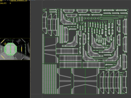Select the octagonal hatch highlighted in the 3D viewport
Image resolution: width=131 pixels, height=98 pixels.
[10, 49]
